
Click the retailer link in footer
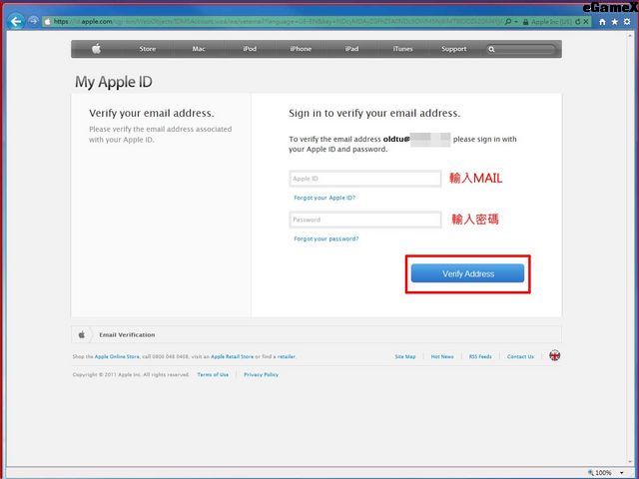point(287,356)
